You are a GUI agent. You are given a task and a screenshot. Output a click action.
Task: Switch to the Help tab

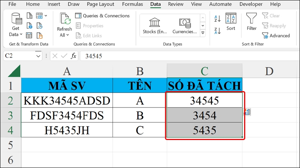click(275, 4)
